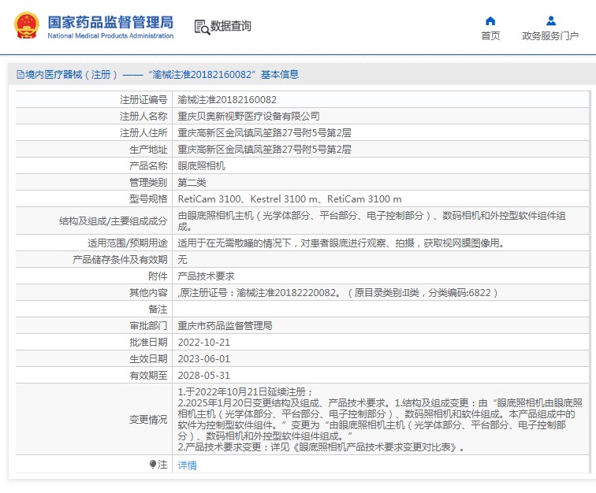Screen dimensions: 596x493
Task: Select 结构及组成 description text
Action: (372, 221)
